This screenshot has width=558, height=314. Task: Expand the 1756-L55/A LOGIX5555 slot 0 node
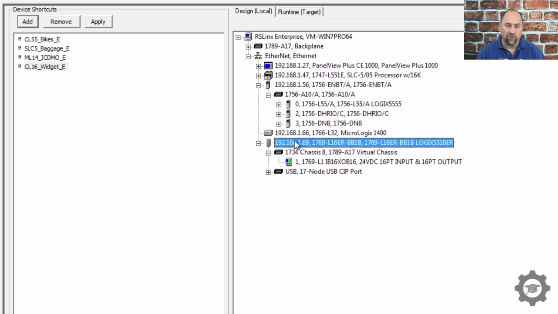tap(279, 105)
